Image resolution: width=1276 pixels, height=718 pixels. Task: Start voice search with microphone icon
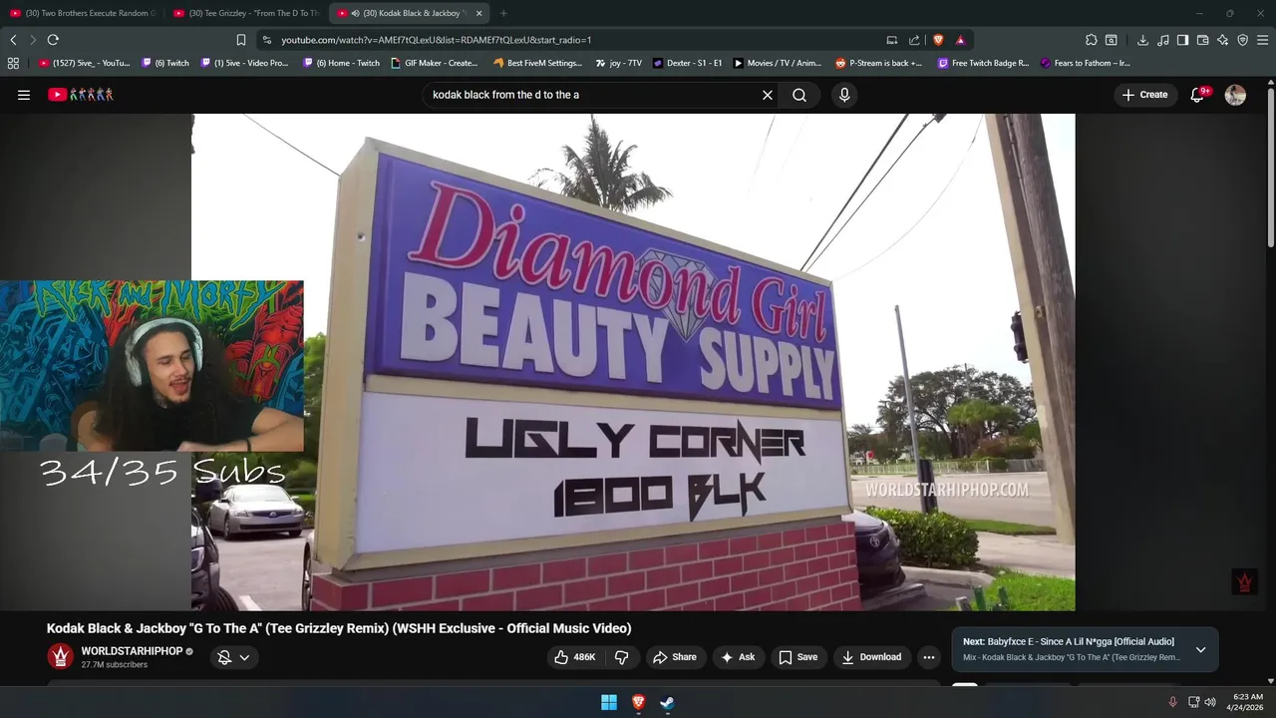[x=844, y=95]
